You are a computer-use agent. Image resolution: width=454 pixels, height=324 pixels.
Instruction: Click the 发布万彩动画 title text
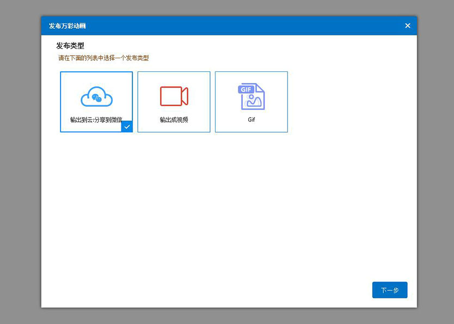tap(67, 26)
